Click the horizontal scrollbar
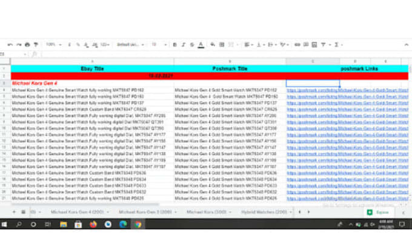The width and height of the screenshot is (412, 249). point(85,204)
